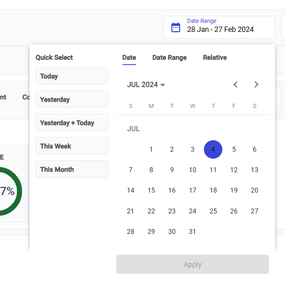Choose This Month quick option

coord(72,169)
